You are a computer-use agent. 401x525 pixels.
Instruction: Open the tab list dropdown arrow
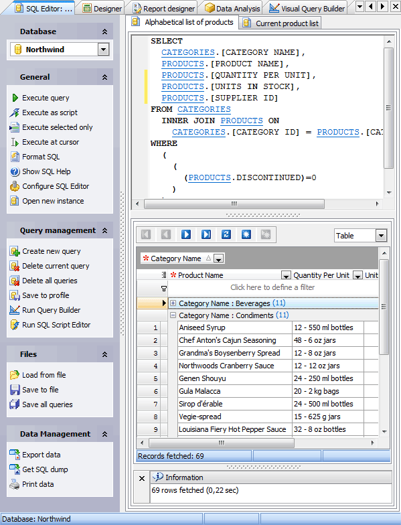click(x=359, y=7)
